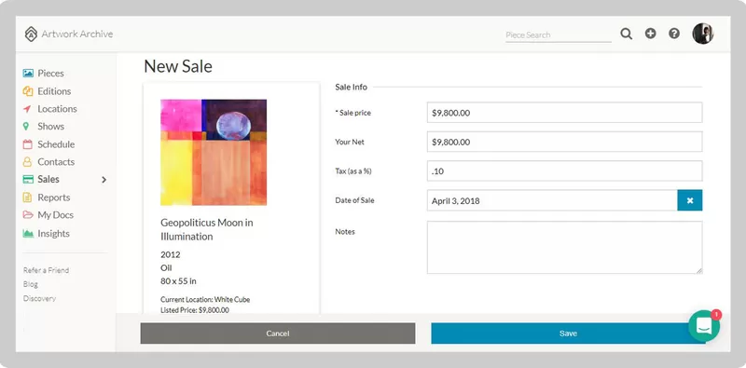Click the Reports document icon
746x368 pixels.
coord(28,198)
